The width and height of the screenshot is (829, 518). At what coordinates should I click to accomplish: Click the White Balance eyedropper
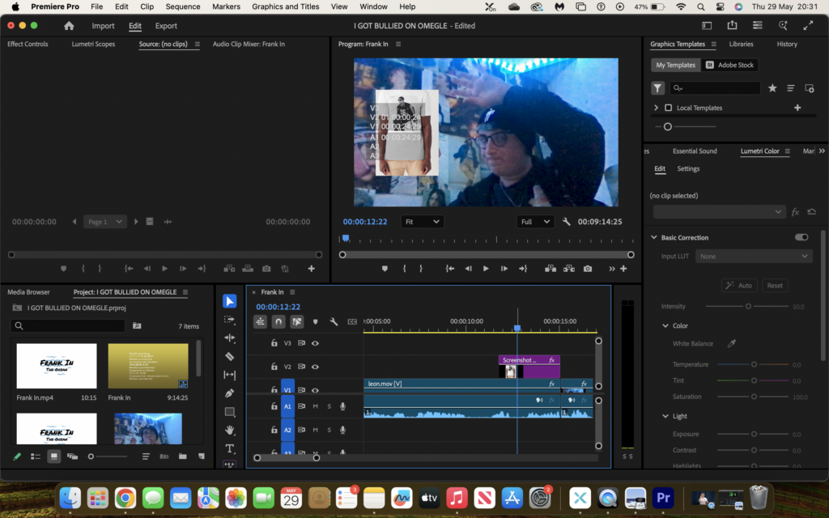click(x=732, y=343)
